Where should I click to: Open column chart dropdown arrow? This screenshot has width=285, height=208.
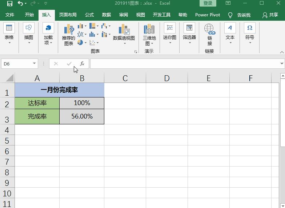pyautogui.click(x=85, y=26)
